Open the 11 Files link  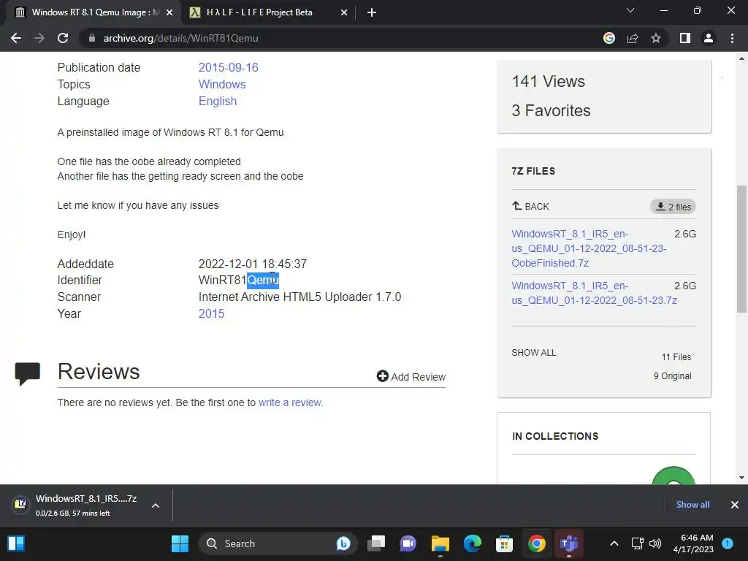point(676,356)
